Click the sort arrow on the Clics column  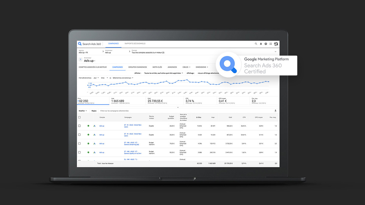pos(197,117)
